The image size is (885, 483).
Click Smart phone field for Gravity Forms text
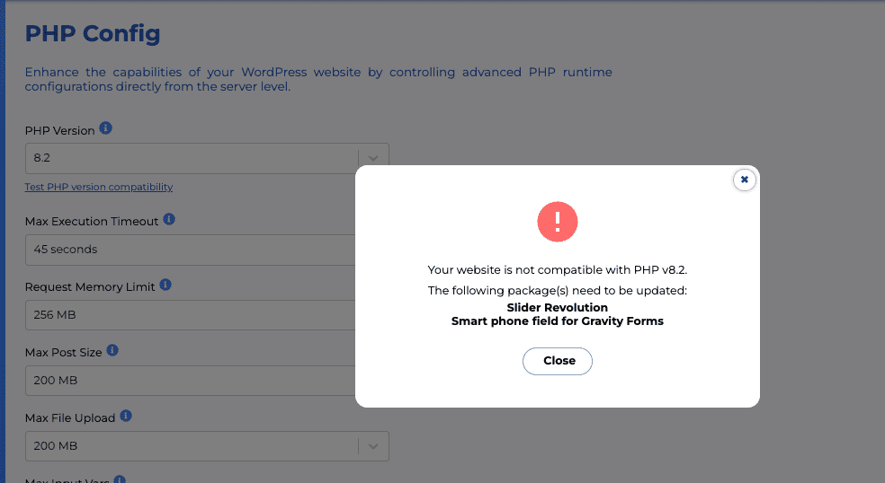pyautogui.click(x=558, y=321)
